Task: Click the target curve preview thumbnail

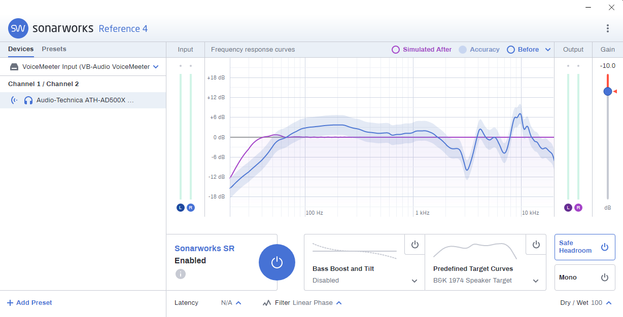Action: (475, 251)
